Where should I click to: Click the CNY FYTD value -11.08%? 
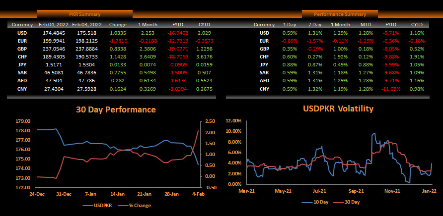[x=391, y=89]
